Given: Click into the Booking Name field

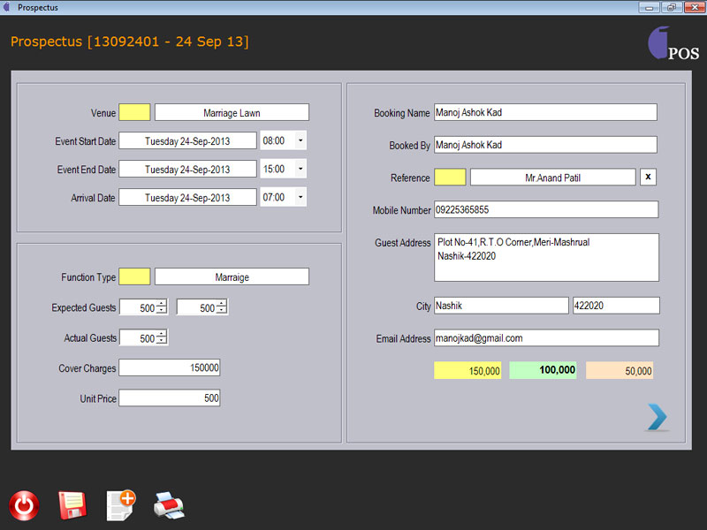Looking at the screenshot, I should [545, 112].
